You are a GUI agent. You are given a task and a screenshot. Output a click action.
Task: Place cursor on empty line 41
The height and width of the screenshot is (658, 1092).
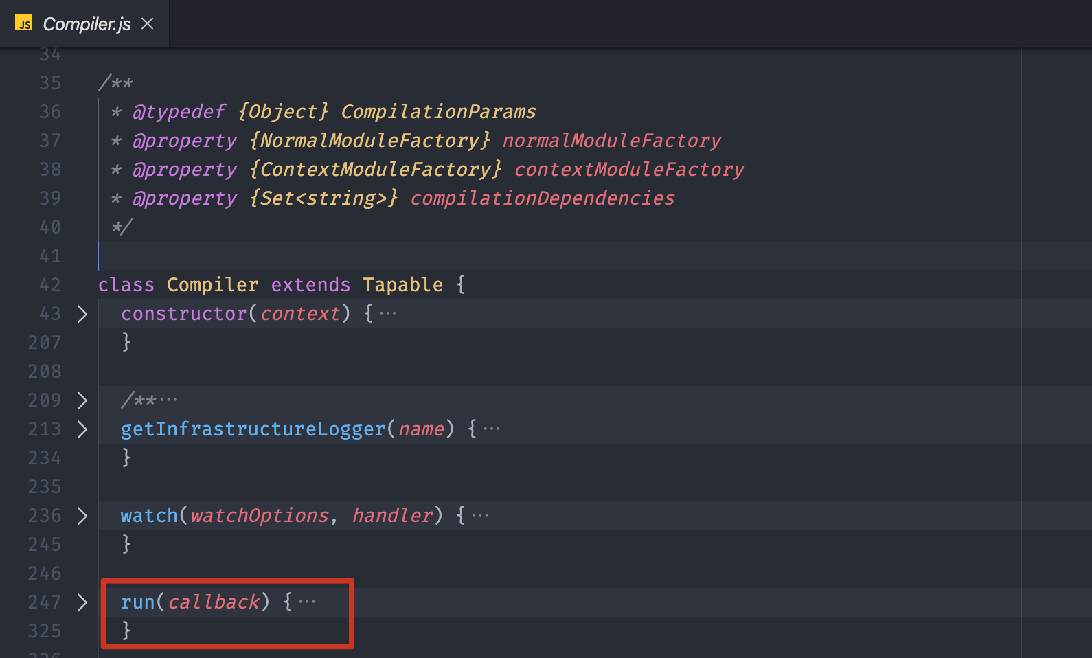pos(559,256)
